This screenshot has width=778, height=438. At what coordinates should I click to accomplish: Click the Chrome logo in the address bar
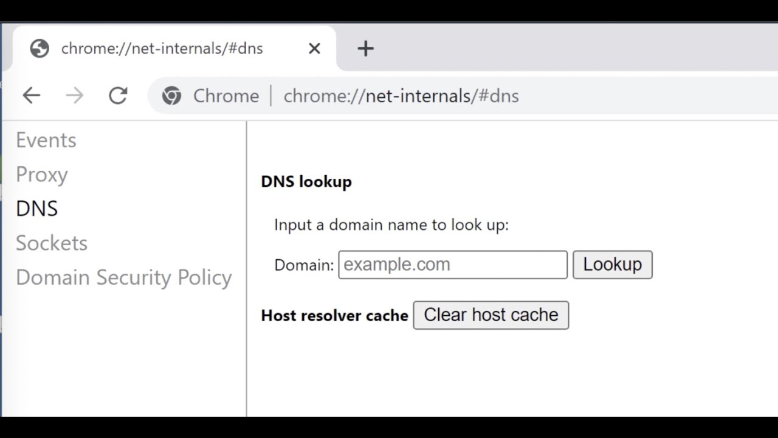tap(171, 96)
